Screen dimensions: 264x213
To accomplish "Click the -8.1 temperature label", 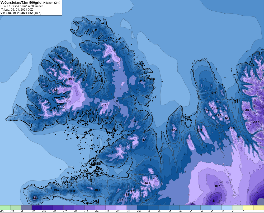I will point(145,72).
